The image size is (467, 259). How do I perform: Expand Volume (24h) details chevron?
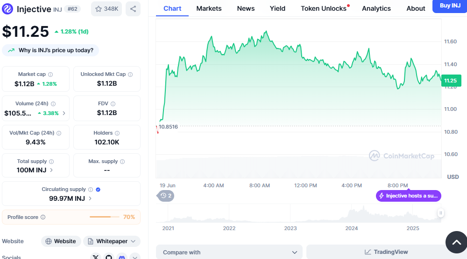pos(64,113)
